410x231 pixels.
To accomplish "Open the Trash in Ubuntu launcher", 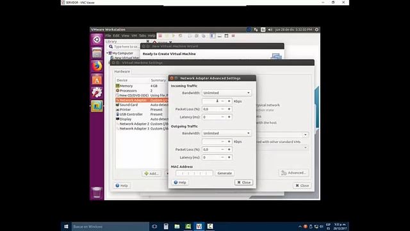I will [97, 193].
